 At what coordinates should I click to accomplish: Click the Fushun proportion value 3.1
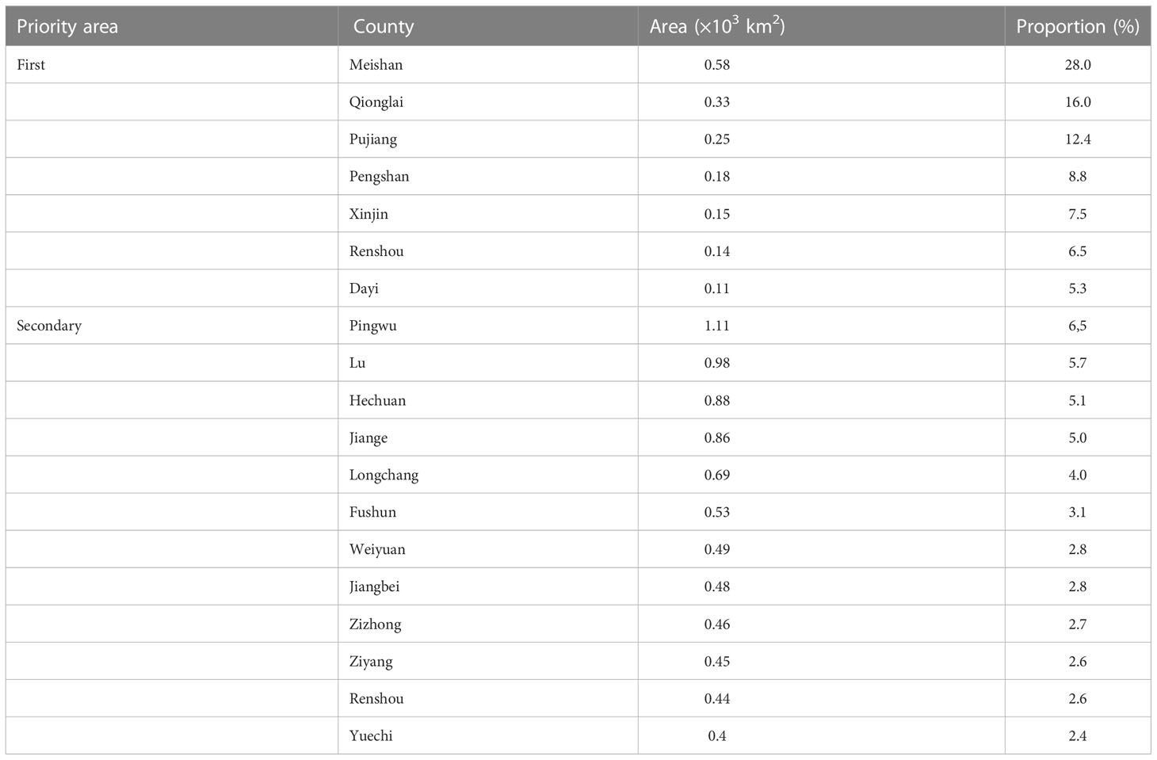click(1078, 513)
